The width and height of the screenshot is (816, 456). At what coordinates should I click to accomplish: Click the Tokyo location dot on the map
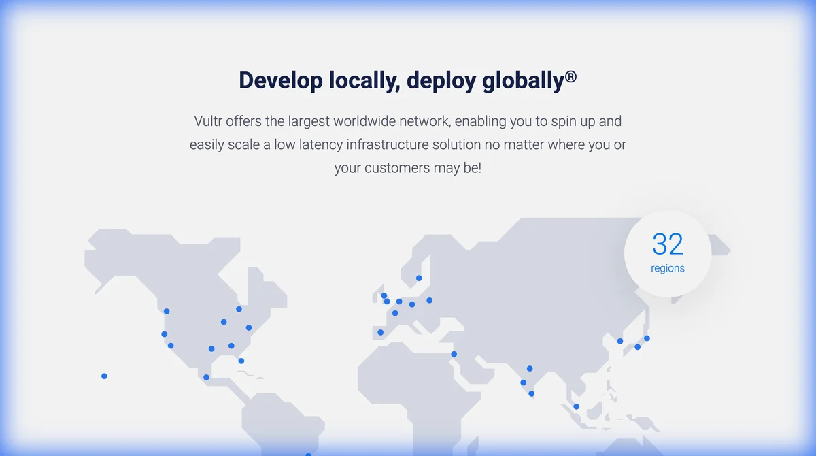coord(647,338)
